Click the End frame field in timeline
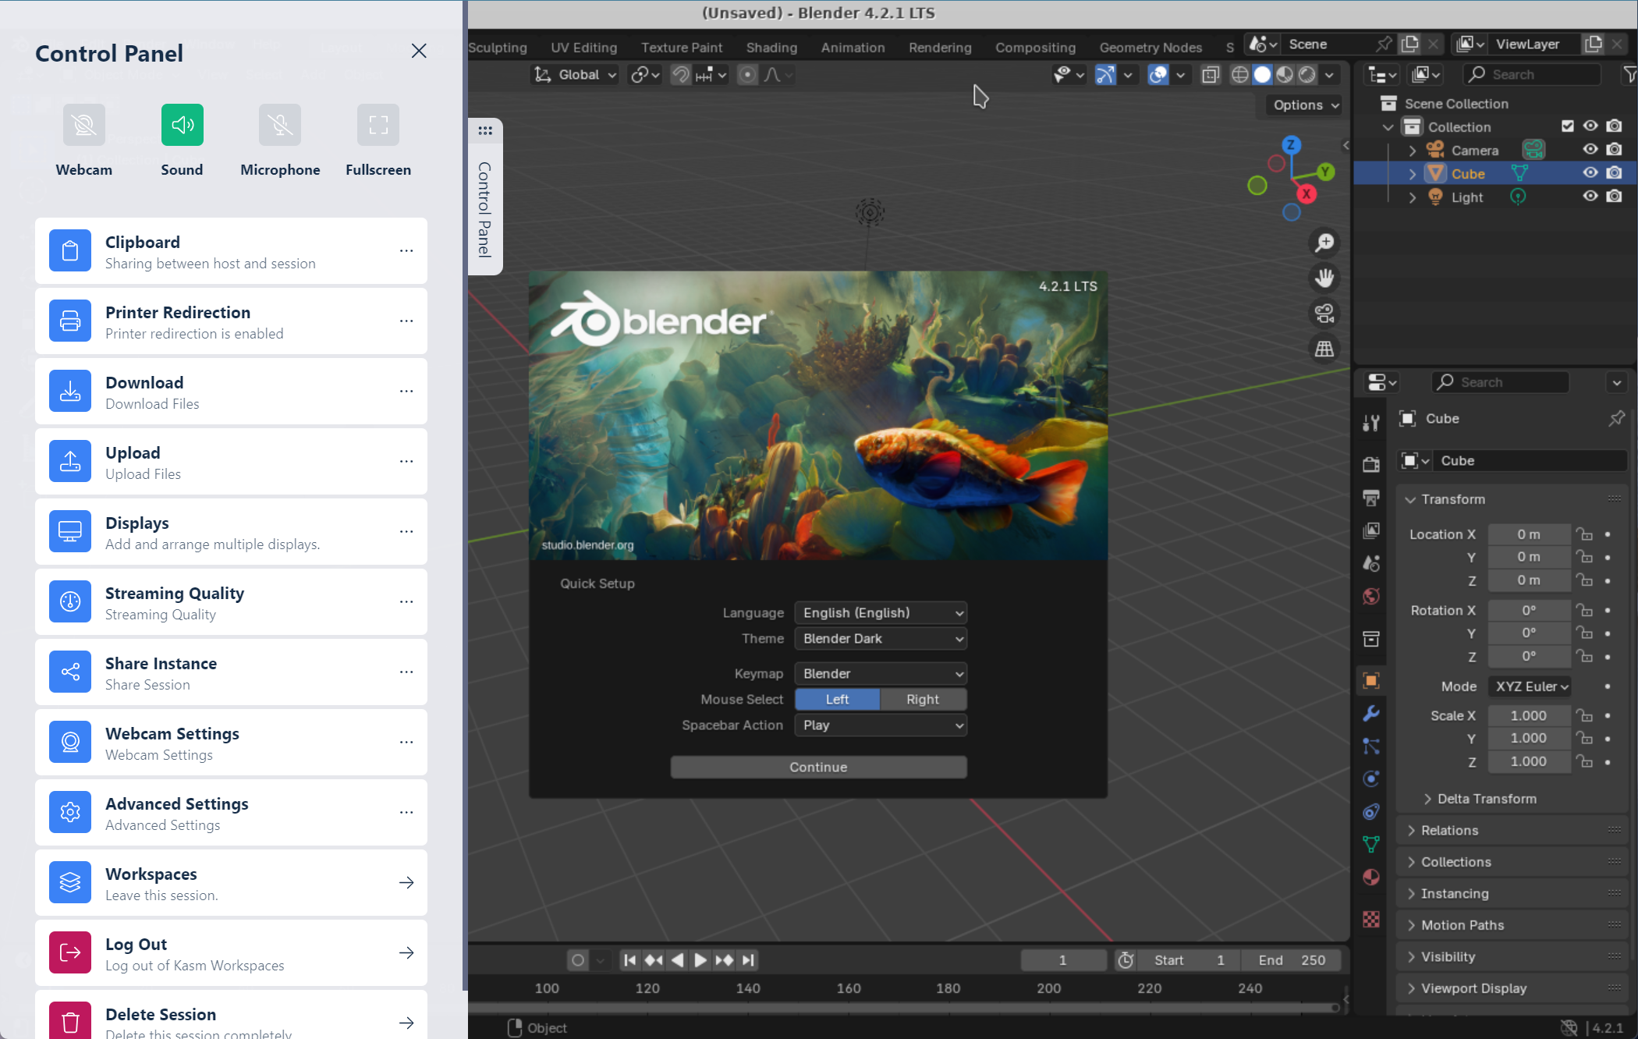The width and height of the screenshot is (1638, 1039). pyautogui.click(x=1292, y=960)
